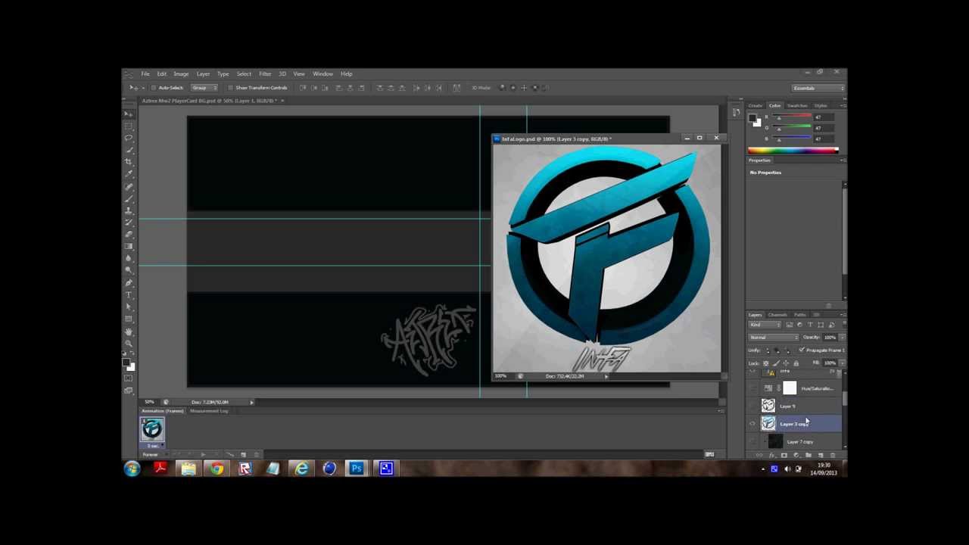Select the Horizontal Type tool
The image size is (969, 545).
[129, 295]
